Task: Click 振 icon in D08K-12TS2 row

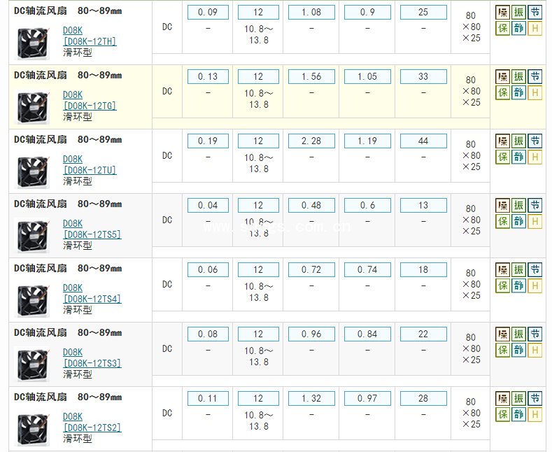Action: coord(518,399)
